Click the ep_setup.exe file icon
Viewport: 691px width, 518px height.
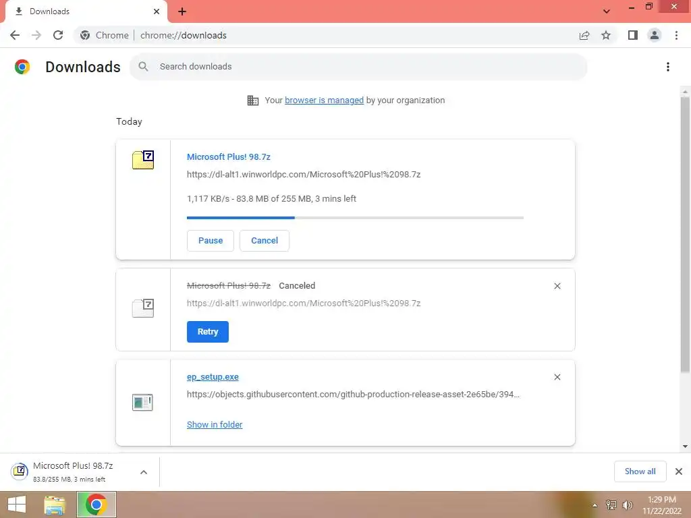(x=142, y=402)
